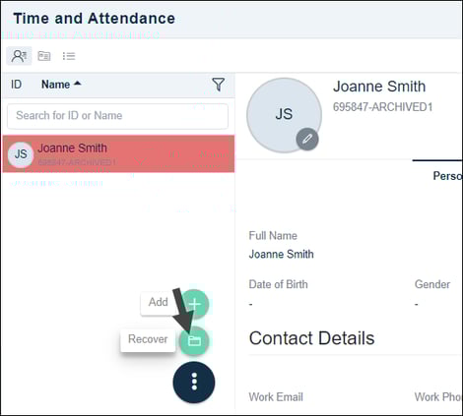
Task: Open the filter funnel icon
Action: [218, 85]
